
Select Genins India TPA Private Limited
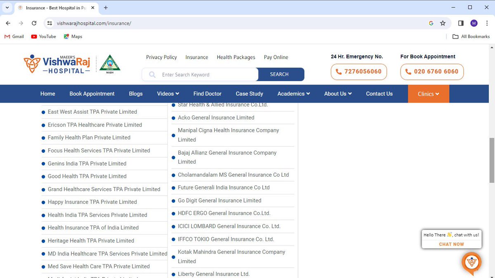pos(87,164)
